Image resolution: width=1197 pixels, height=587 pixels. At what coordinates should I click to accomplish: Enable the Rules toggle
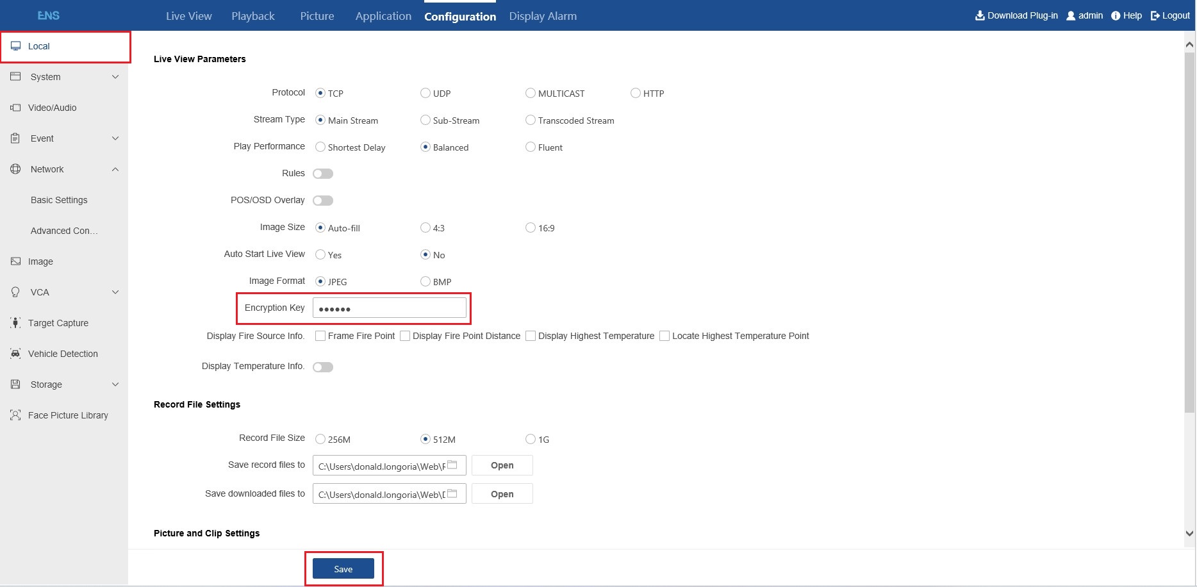[323, 173]
